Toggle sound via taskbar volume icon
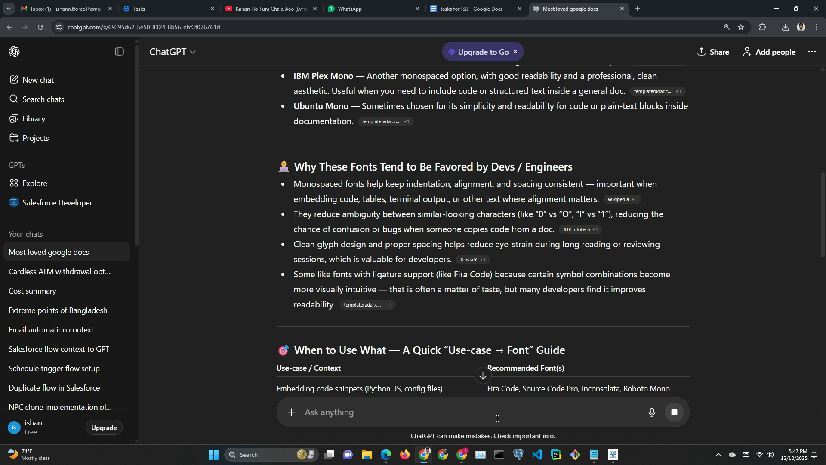This screenshot has height=465, width=826. pyautogui.click(x=770, y=455)
